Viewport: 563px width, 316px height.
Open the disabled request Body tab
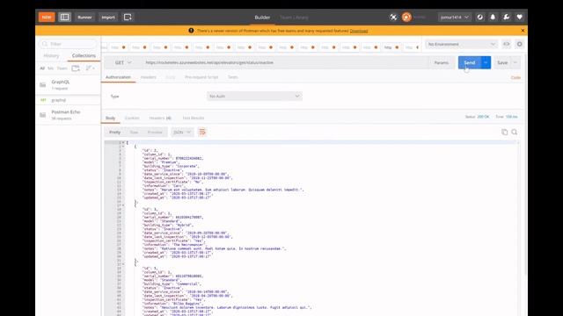(170, 77)
